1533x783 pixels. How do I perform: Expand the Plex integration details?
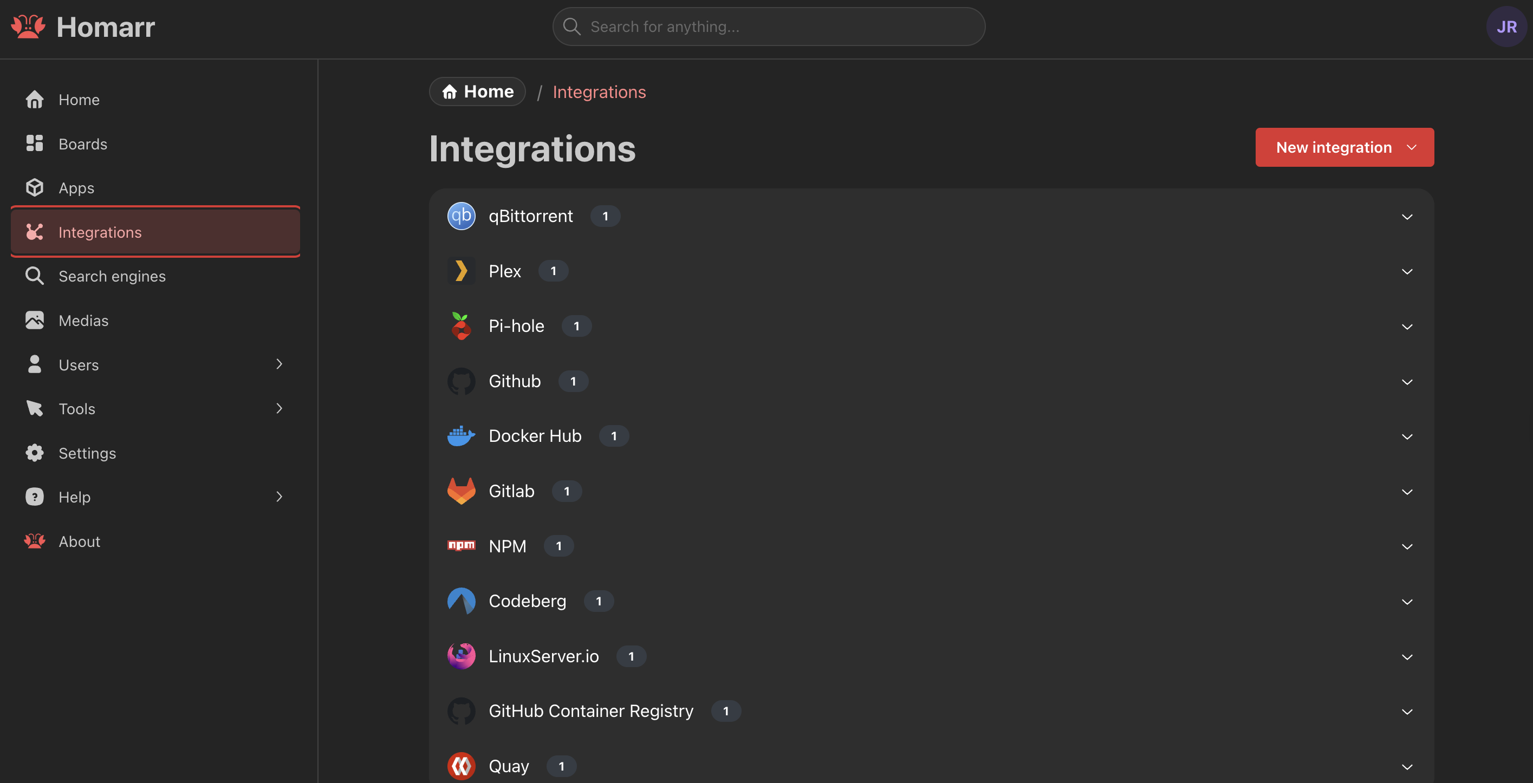(x=1407, y=271)
